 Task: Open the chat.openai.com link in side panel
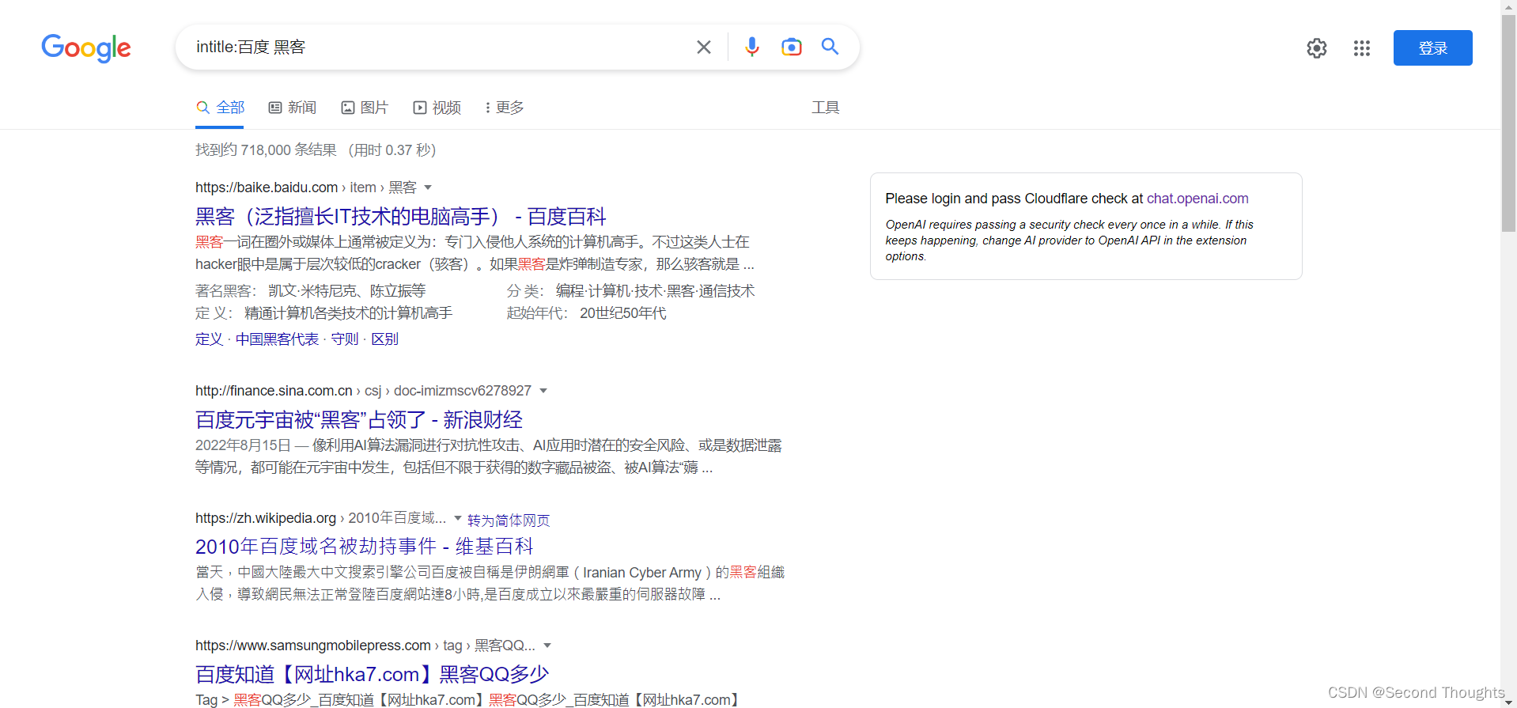1197,199
